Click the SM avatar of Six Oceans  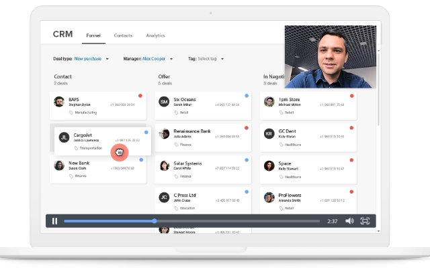click(164, 102)
